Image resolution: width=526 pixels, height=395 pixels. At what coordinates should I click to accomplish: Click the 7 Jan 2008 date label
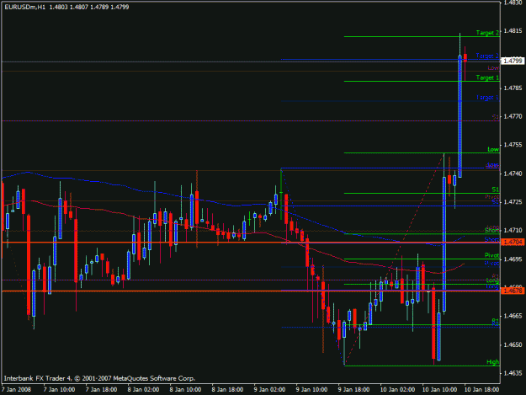coord(17,390)
